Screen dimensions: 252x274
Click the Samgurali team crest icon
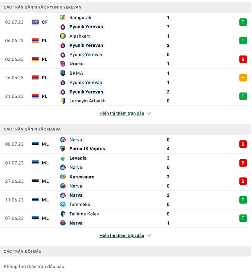[63, 17]
